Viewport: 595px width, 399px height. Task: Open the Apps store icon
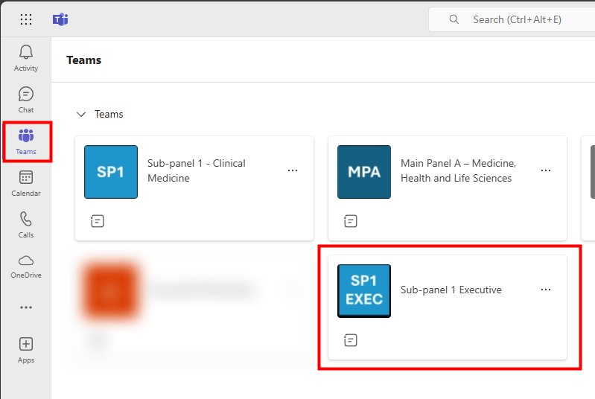(x=26, y=349)
